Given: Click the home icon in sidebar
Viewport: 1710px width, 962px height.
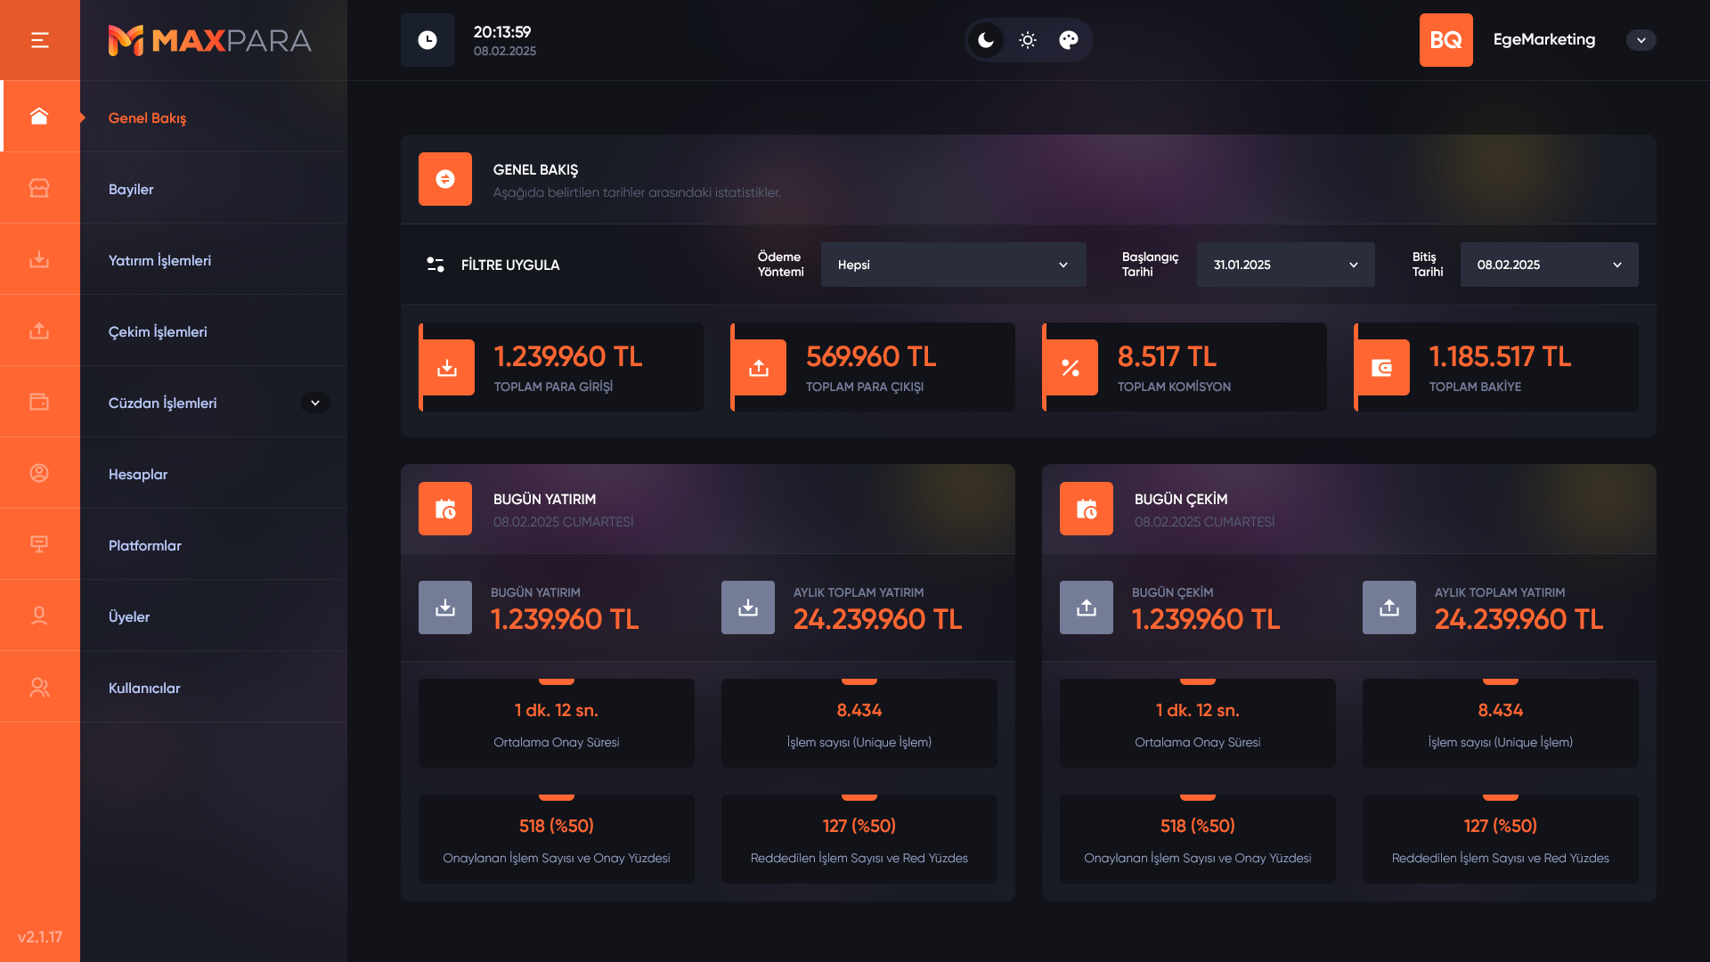Looking at the screenshot, I should [x=39, y=117].
